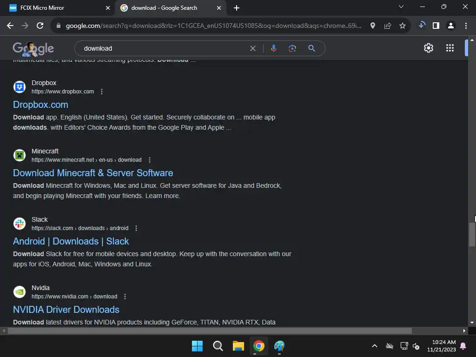Click the nvidia.com download URL
Viewport: 476px width, 357px height.
coord(74,296)
